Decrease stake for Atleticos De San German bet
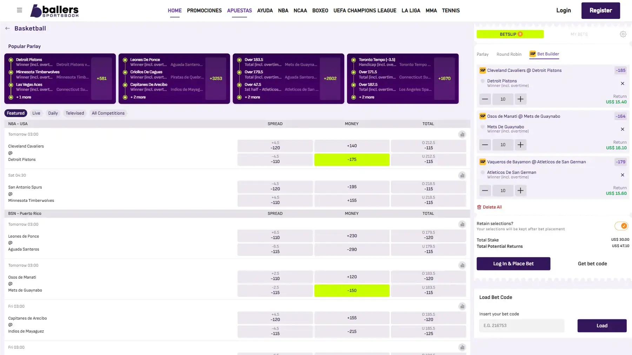This screenshot has height=355, width=632. pos(485,191)
